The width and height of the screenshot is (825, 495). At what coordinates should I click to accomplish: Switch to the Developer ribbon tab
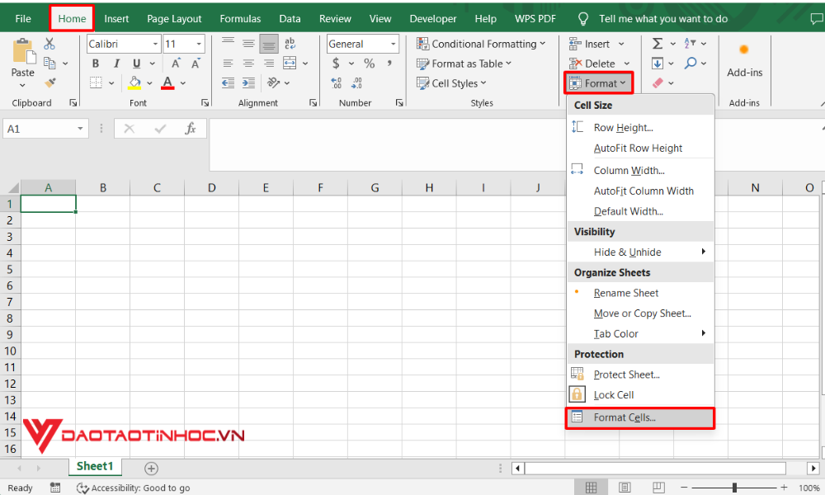(433, 18)
